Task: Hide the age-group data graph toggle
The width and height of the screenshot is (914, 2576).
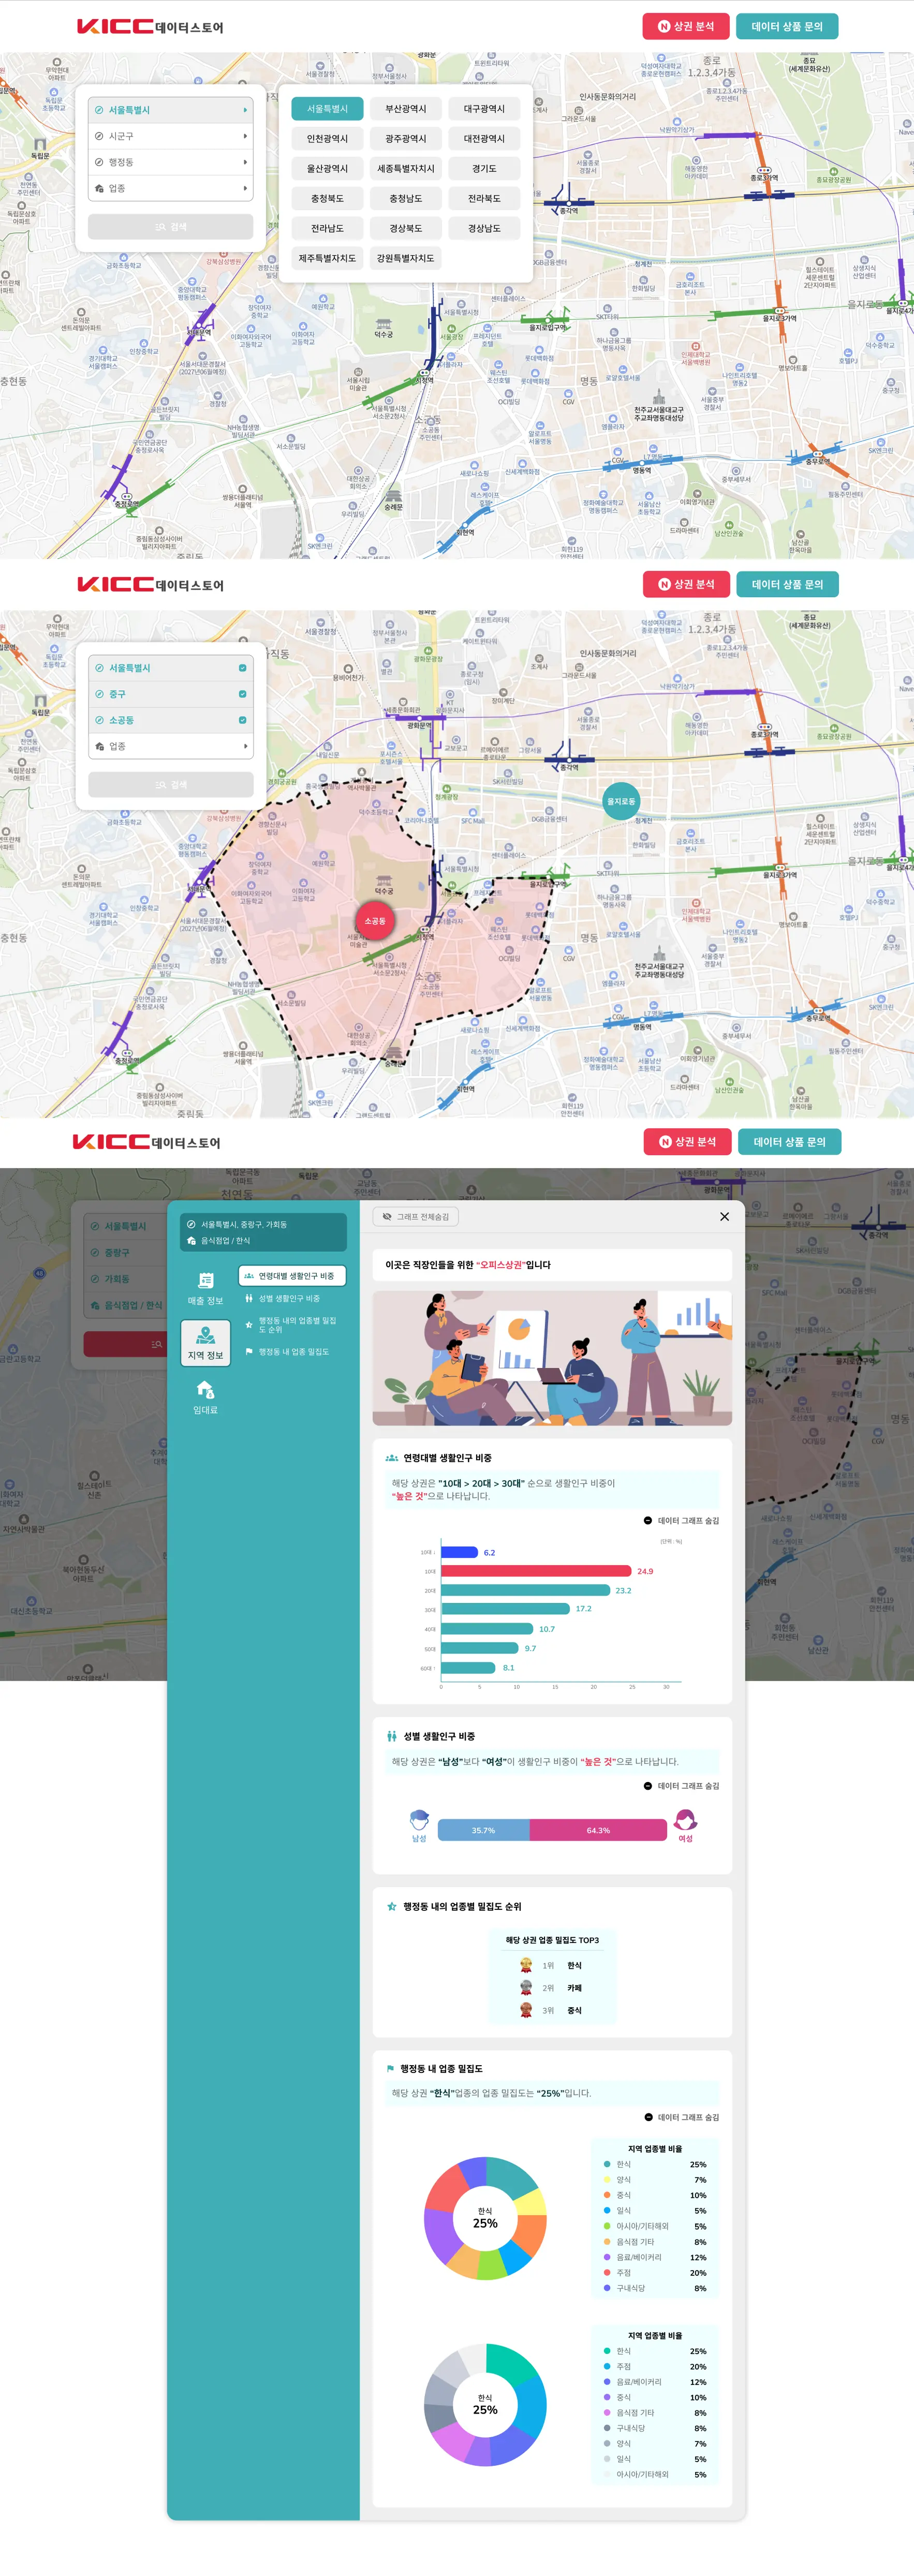Action: coord(681,1521)
